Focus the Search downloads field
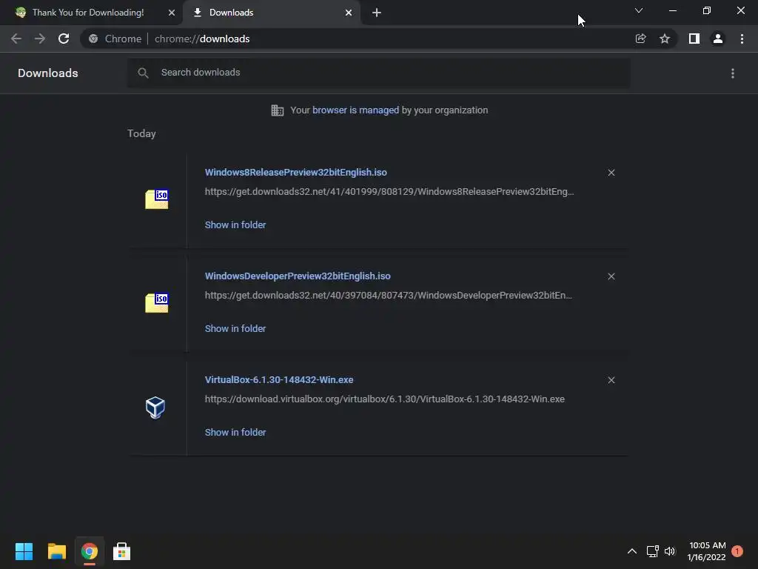Viewport: 758px width, 569px height. pos(378,73)
